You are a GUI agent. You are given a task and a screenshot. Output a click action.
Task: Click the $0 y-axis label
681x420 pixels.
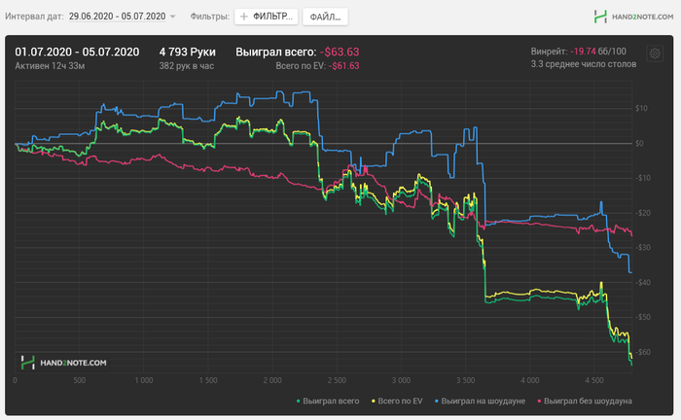639,143
